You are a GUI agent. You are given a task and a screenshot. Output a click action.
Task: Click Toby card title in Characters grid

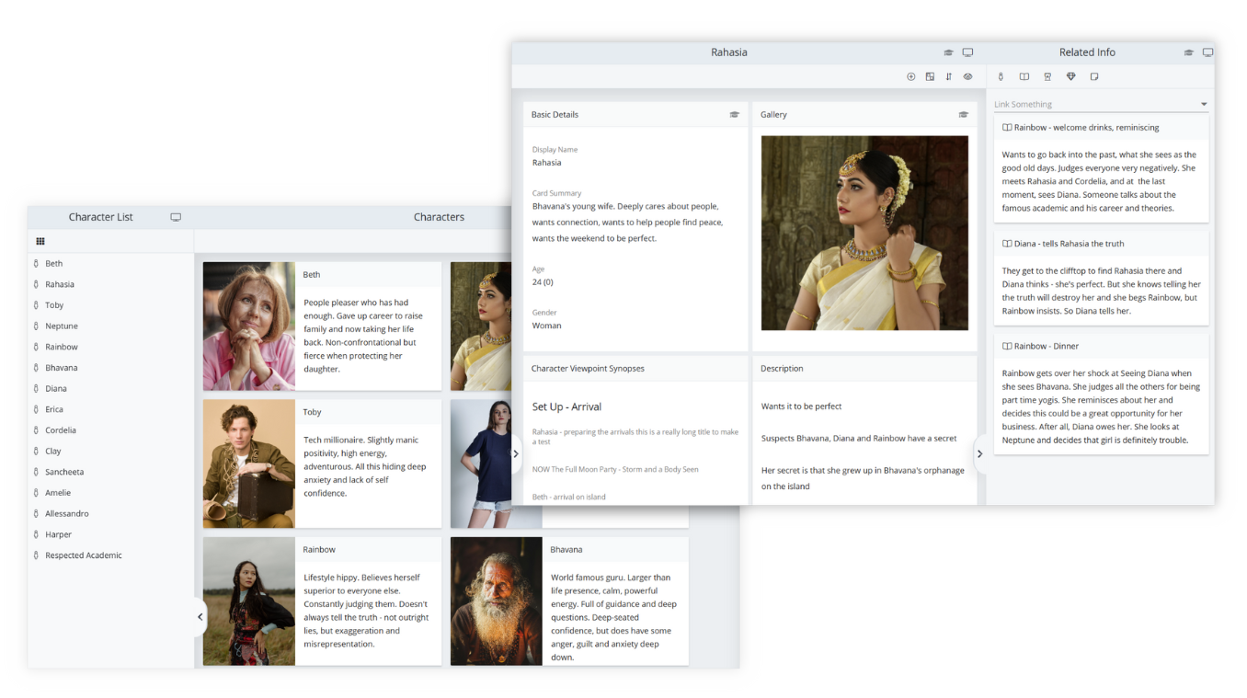coord(313,412)
